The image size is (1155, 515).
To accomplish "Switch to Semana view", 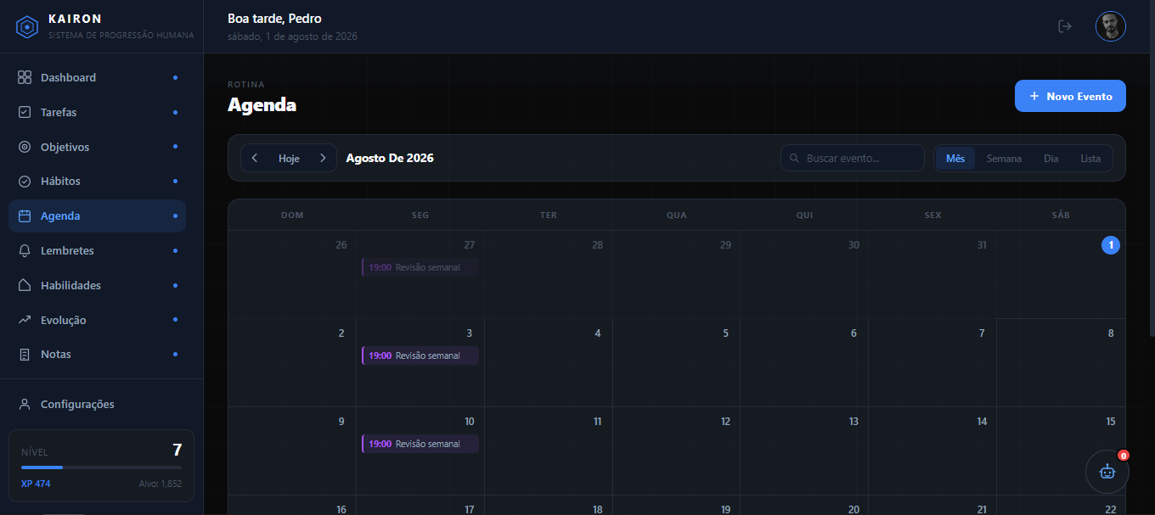I will (x=1004, y=159).
